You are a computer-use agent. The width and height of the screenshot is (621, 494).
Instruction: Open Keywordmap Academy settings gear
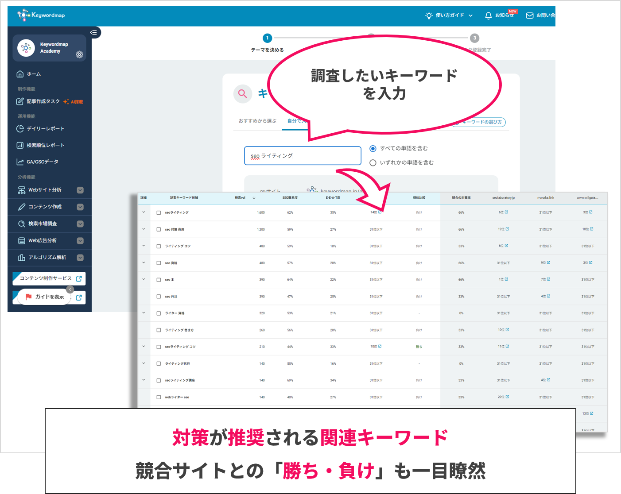[x=79, y=54]
